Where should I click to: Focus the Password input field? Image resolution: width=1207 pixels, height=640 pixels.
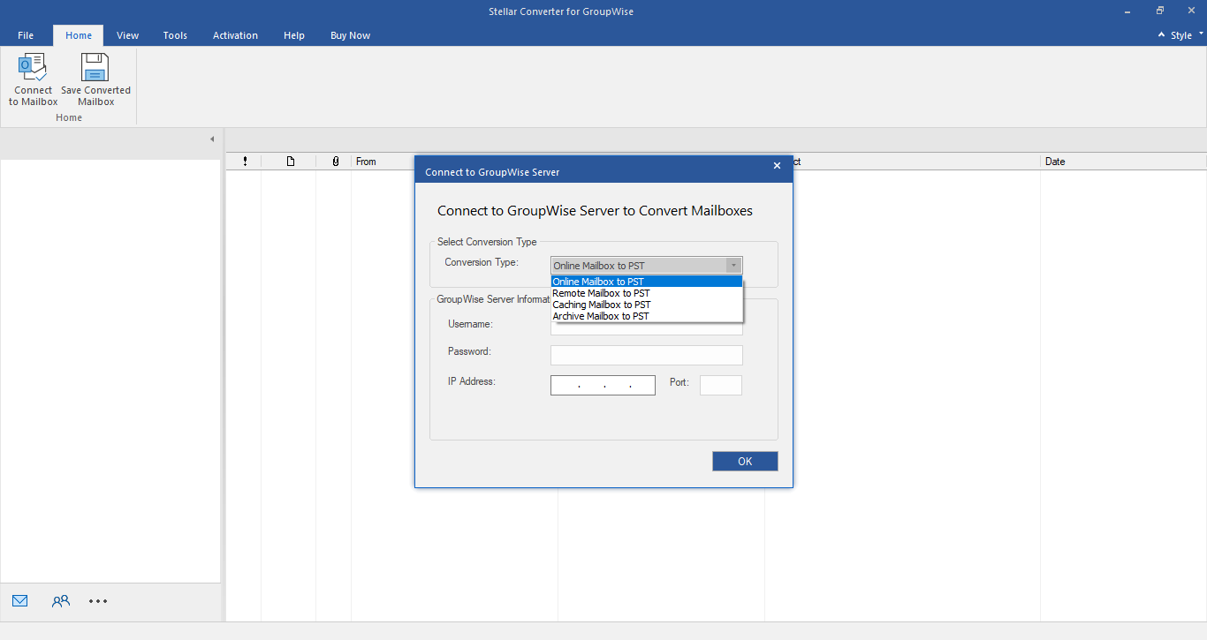coord(647,355)
